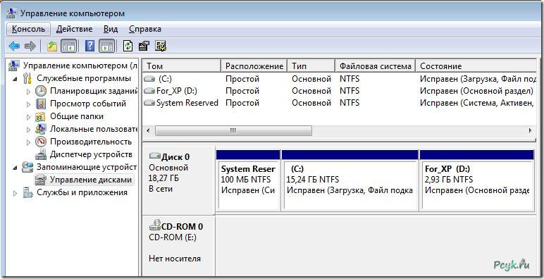Open the Вид menu
Screen dimensions: 544x279
click(x=111, y=29)
